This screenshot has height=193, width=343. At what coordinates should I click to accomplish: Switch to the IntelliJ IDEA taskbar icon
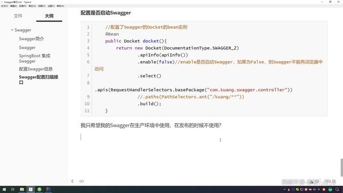tap(48, 189)
